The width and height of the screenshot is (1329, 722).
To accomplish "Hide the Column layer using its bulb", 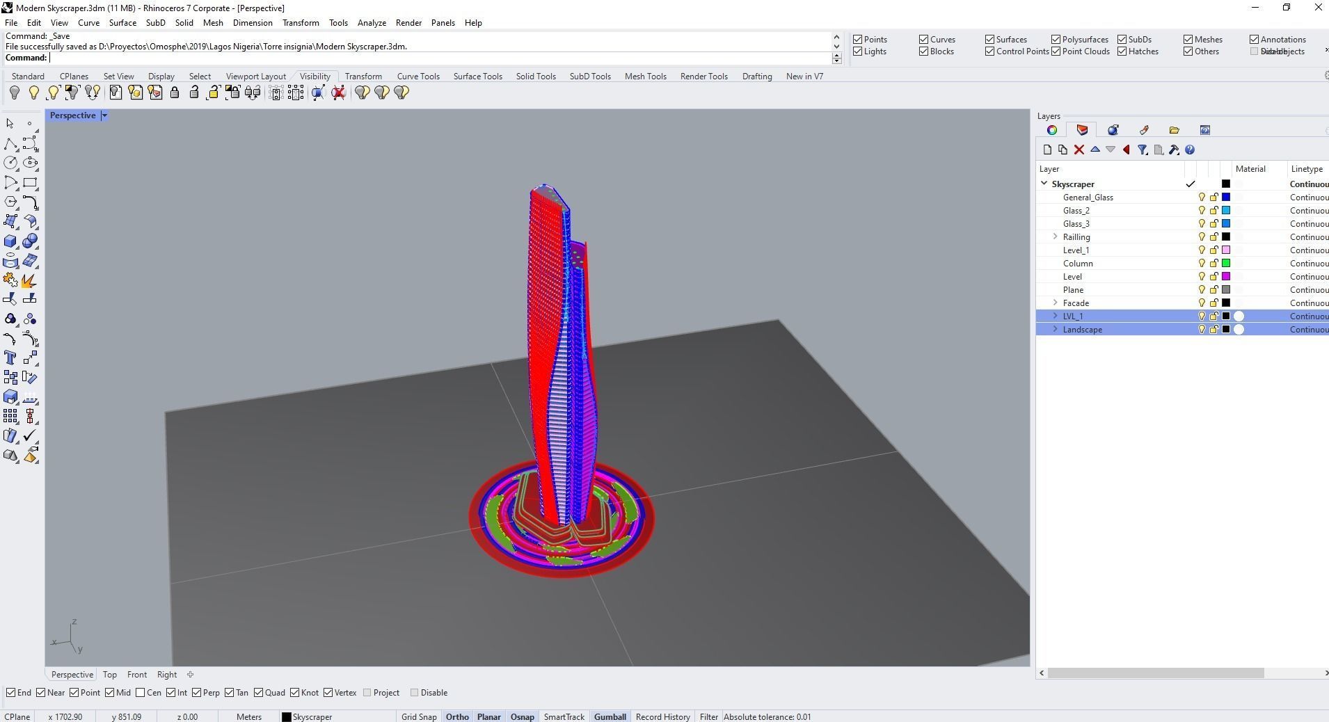I will point(1201,264).
